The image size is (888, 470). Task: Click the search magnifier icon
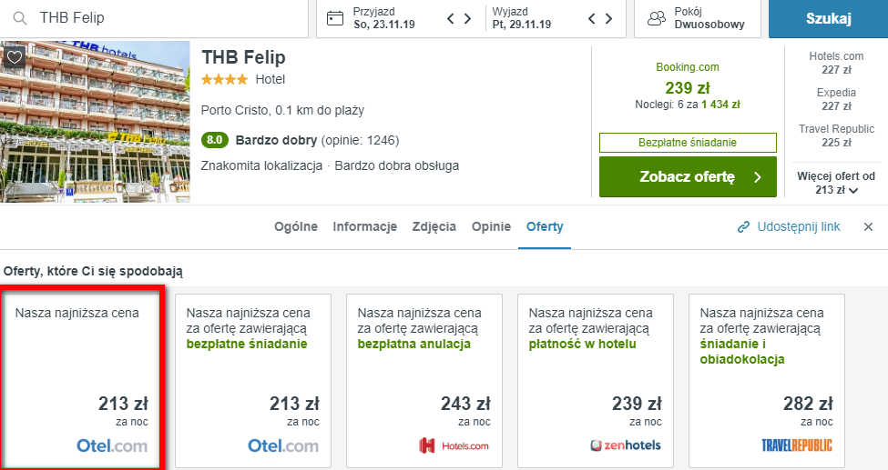pyautogui.click(x=19, y=18)
